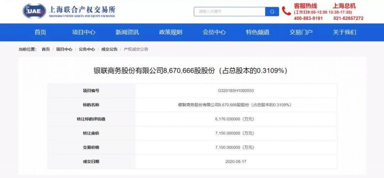Click the 转让标的评估值 row label
The width and height of the screenshot is (384, 178).
coord(91,119)
